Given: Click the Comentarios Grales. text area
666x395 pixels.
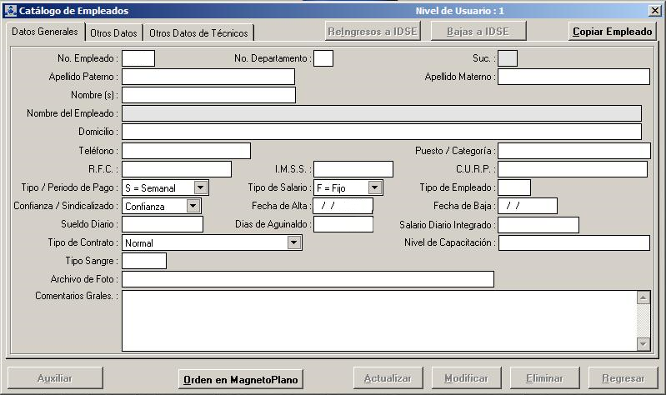Looking at the screenshot, I should (379, 320).
